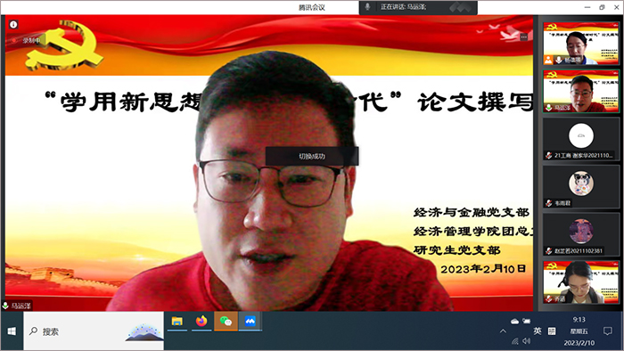
Task: Click the Tencent Meeting taskbar icon
Action: [250, 322]
